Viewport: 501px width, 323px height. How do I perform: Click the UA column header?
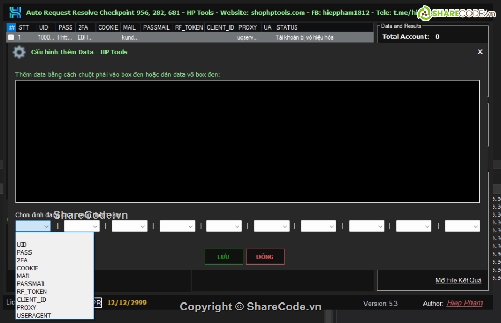click(267, 27)
